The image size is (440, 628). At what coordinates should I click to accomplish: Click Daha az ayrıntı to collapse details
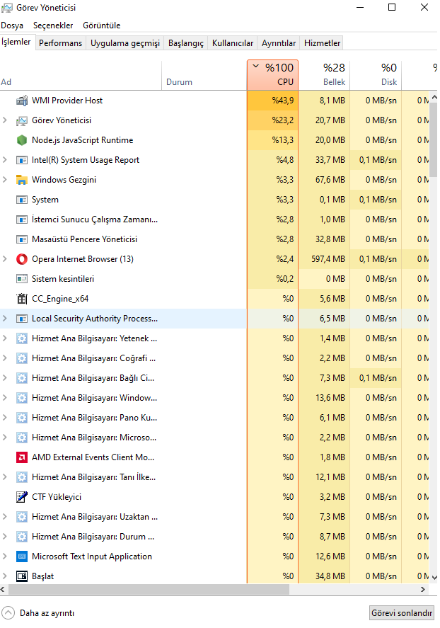tap(38, 613)
